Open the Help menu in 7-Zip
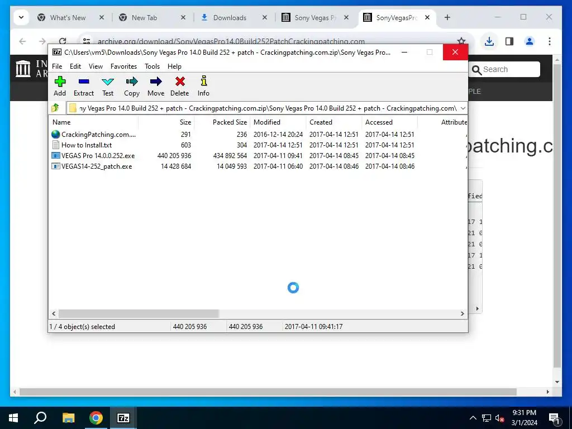The height and width of the screenshot is (429, 572). click(174, 66)
